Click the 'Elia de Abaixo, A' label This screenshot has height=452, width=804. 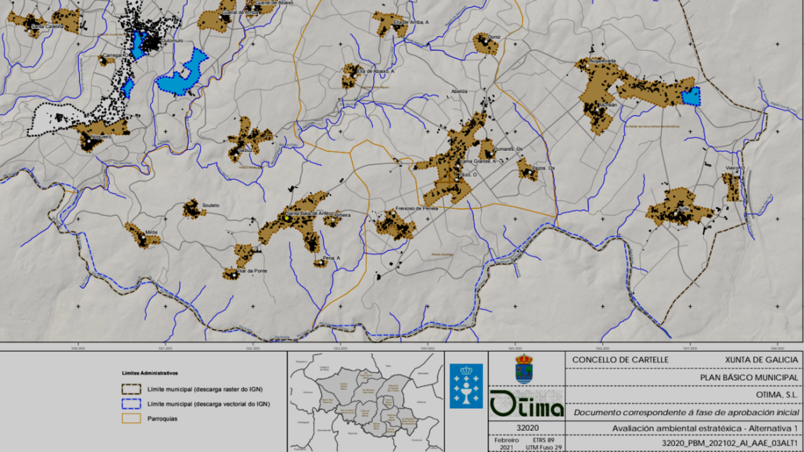coord(376,72)
